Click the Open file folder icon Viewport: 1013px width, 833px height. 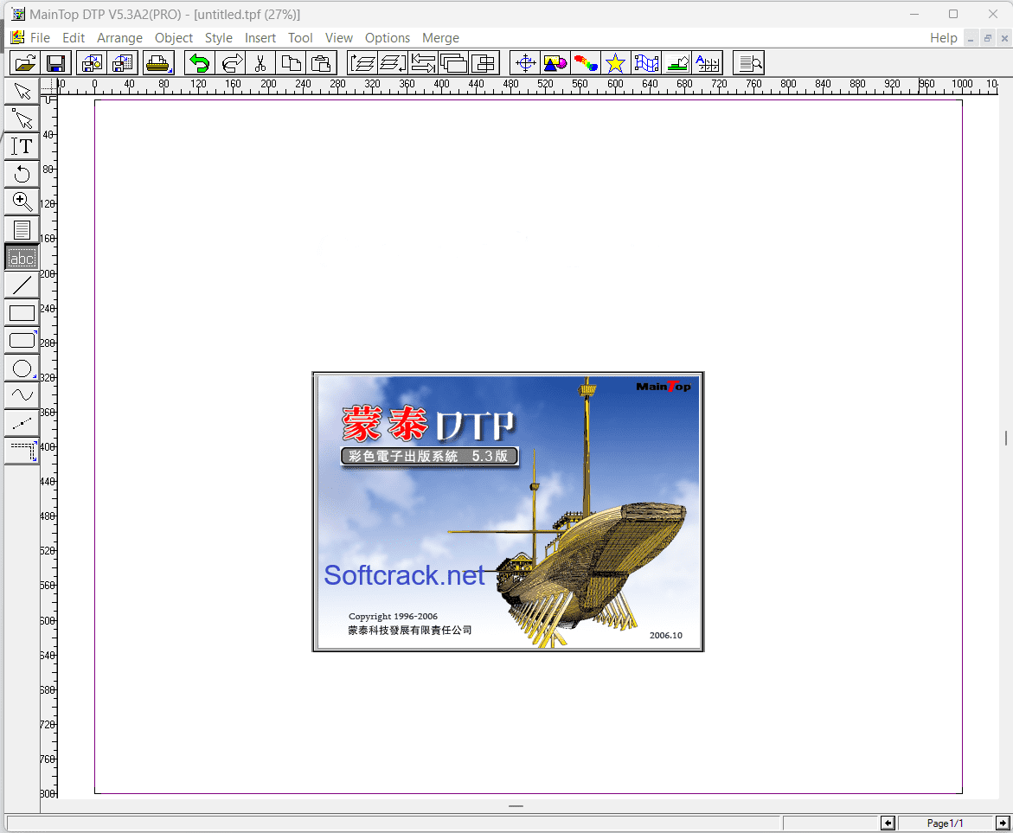[26, 63]
